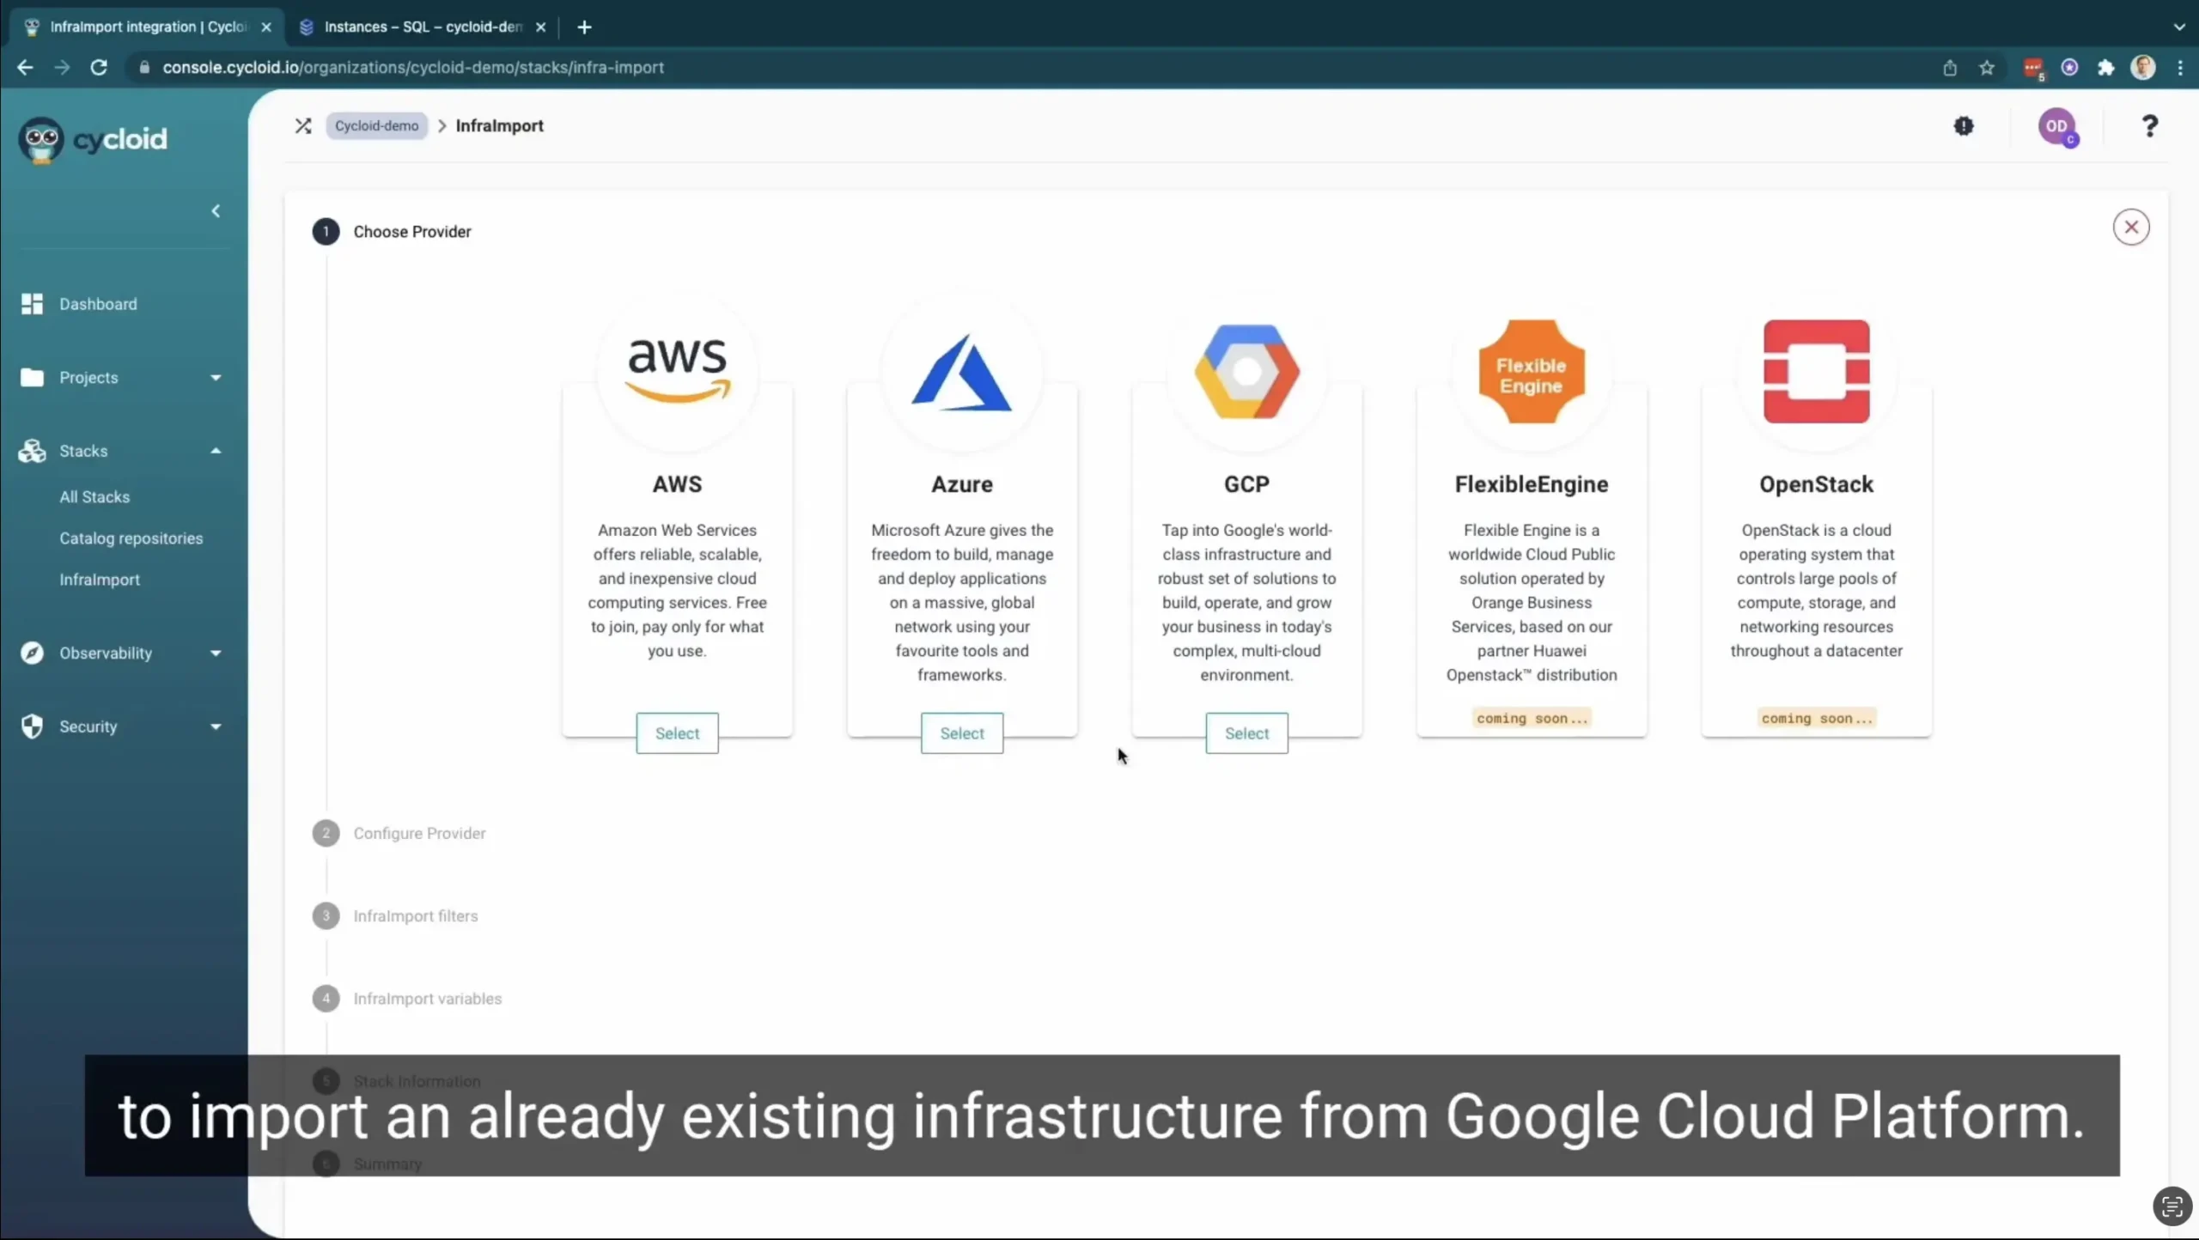The height and width of the screenshot is (1240, 2199).
Task: Switch to the InfraImport integration tab
Action: 148,27
